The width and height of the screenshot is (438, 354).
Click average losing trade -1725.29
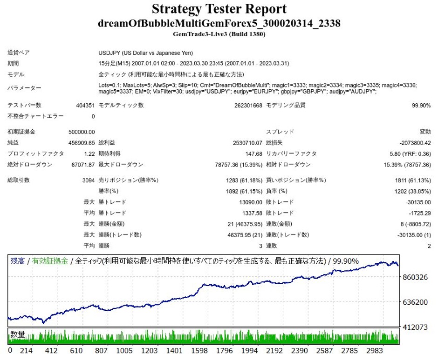click(x=419, y=214)
